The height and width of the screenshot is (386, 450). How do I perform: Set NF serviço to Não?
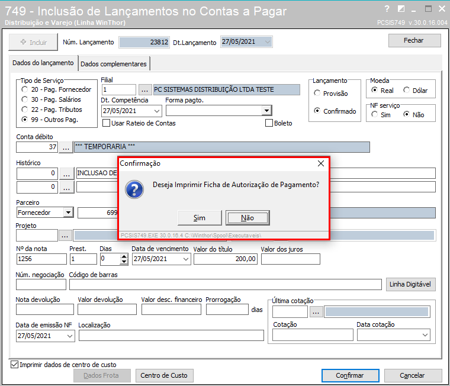406,114
